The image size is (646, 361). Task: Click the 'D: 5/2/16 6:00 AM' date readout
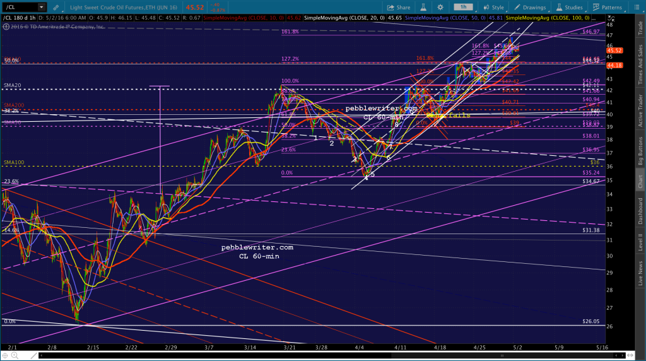[62, 18]
